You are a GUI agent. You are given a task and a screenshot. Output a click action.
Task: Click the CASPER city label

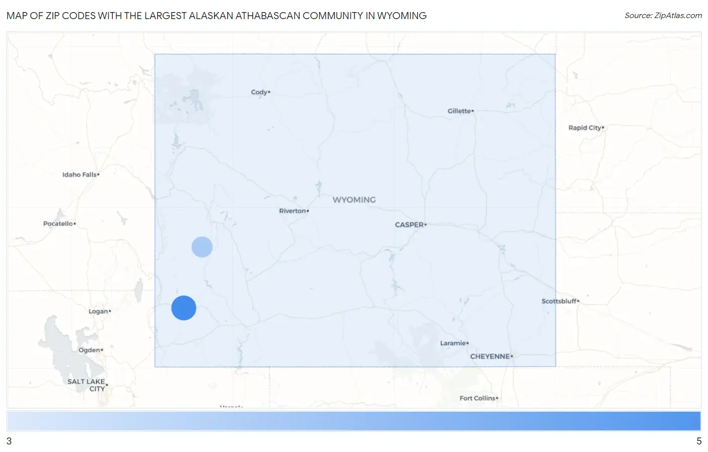(x=409, y=225)
